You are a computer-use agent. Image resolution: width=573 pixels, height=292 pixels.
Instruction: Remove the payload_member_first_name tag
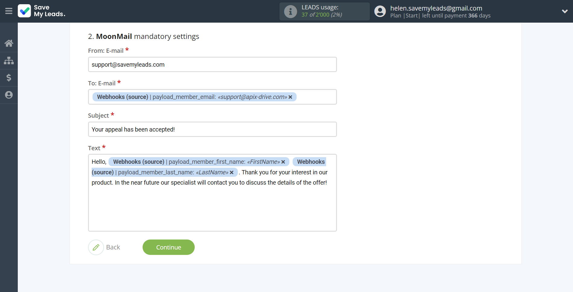283,162
